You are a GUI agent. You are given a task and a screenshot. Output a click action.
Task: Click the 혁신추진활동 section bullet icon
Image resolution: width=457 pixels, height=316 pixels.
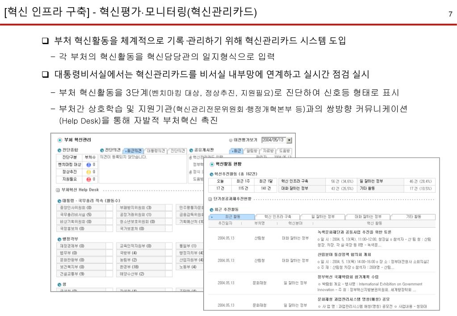point(212,174)
